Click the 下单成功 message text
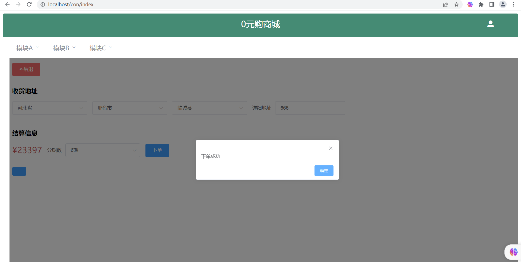Viewport: 521px width, 262px height. pos(211,156)
